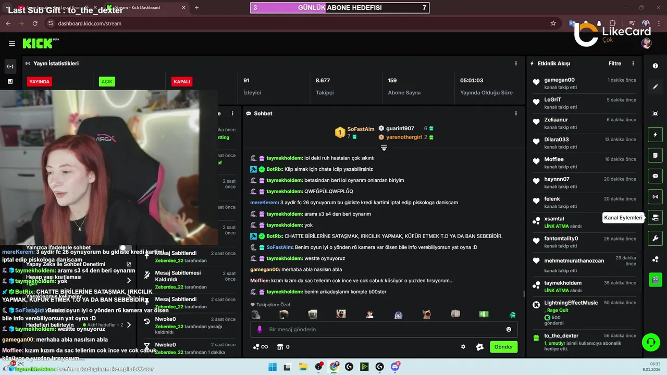Expand Hedefleri belirleyin chevron
Viewport: 667px width, 375px height.
129,324
